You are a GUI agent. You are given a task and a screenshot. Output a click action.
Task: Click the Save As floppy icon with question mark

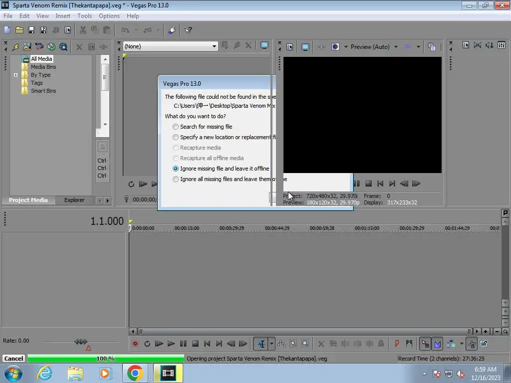43,30
